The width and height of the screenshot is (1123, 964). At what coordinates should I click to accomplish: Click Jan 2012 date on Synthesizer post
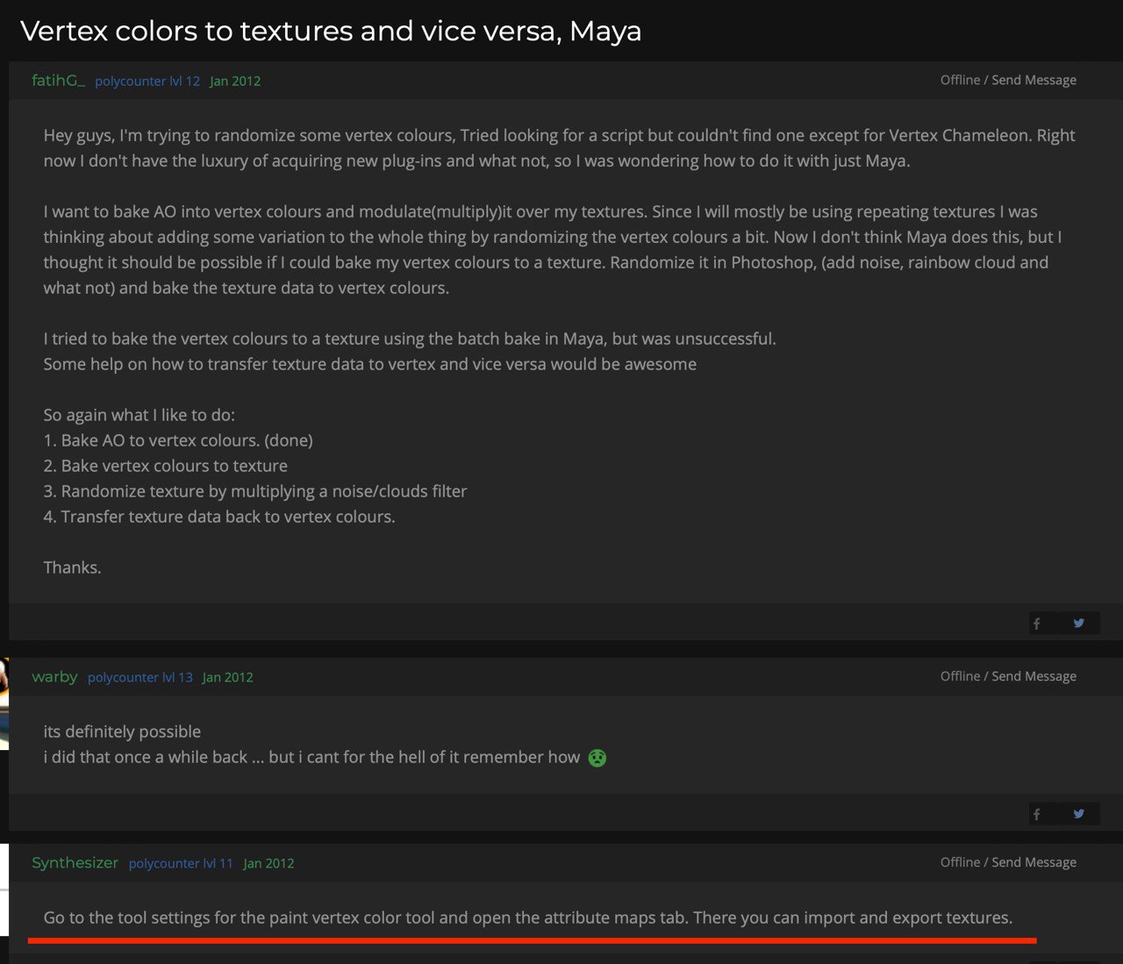(x=268, y=863)
